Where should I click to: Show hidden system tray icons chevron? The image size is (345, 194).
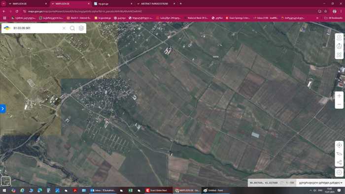pos(310,190)
